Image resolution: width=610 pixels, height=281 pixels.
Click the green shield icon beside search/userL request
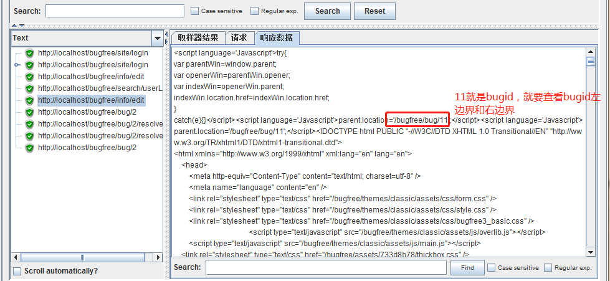point(29,88)
